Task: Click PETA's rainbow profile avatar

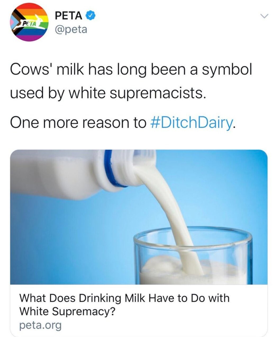Action: pyautogui.click(x=30, y=22)
